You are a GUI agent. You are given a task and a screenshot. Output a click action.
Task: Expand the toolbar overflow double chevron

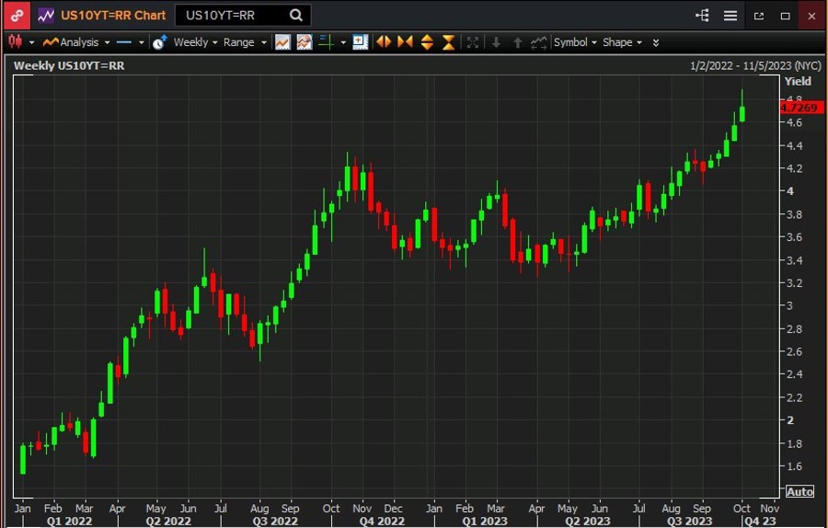pos(655,42)
